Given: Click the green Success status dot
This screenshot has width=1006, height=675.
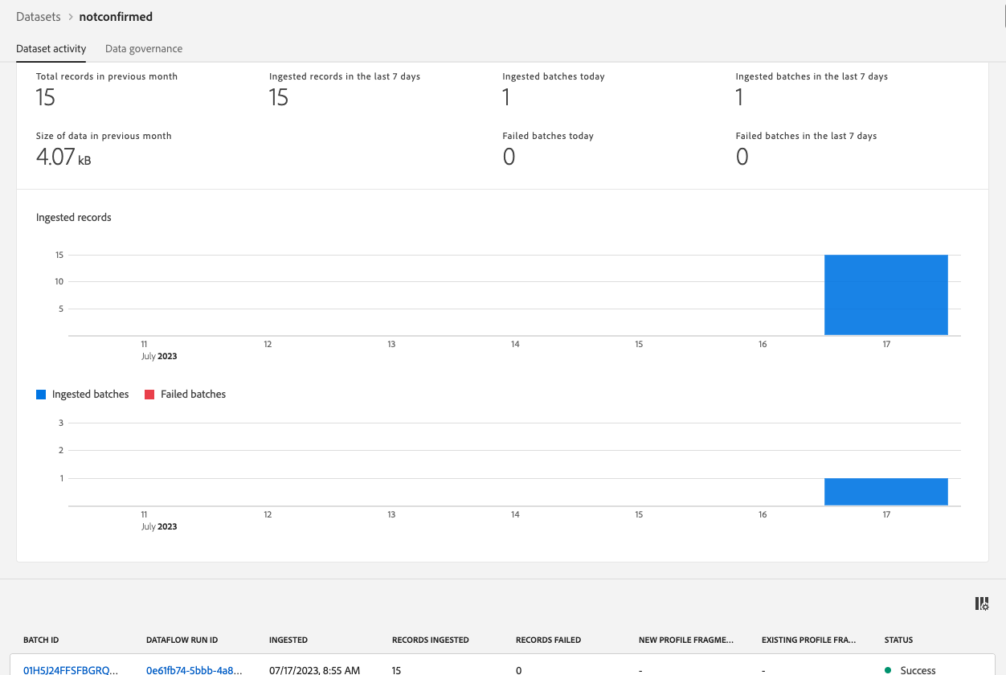Looking at the screenshot, I should pyautogui.click(x=888, y=669).
